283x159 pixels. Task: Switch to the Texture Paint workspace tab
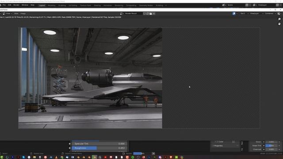(x=85, y=5)
